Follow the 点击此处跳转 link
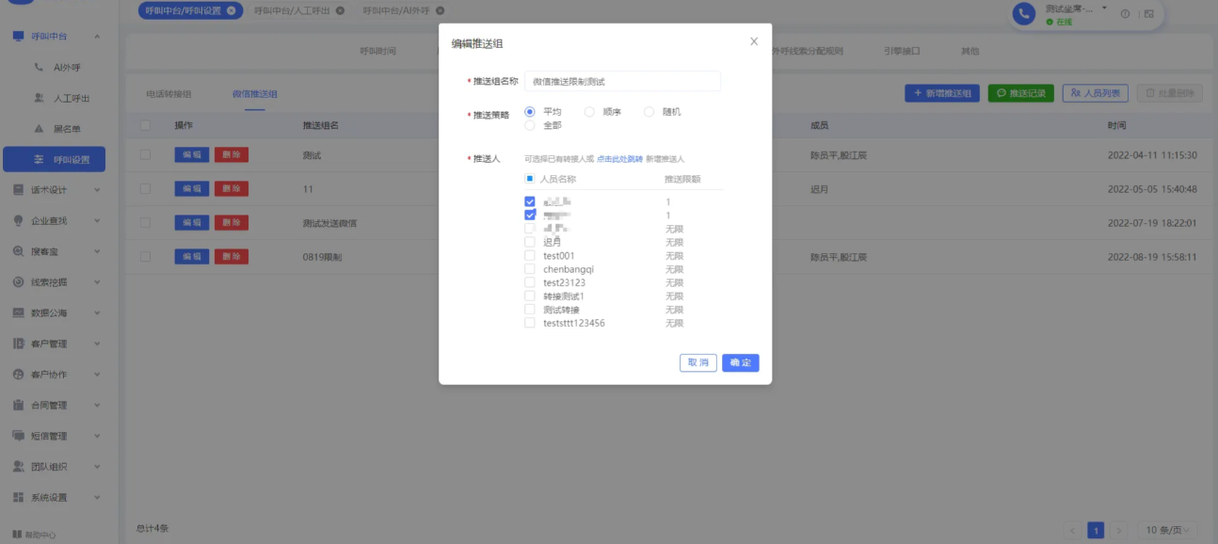The width and height of the screenshot is (1218, 544). click(619, 159)
